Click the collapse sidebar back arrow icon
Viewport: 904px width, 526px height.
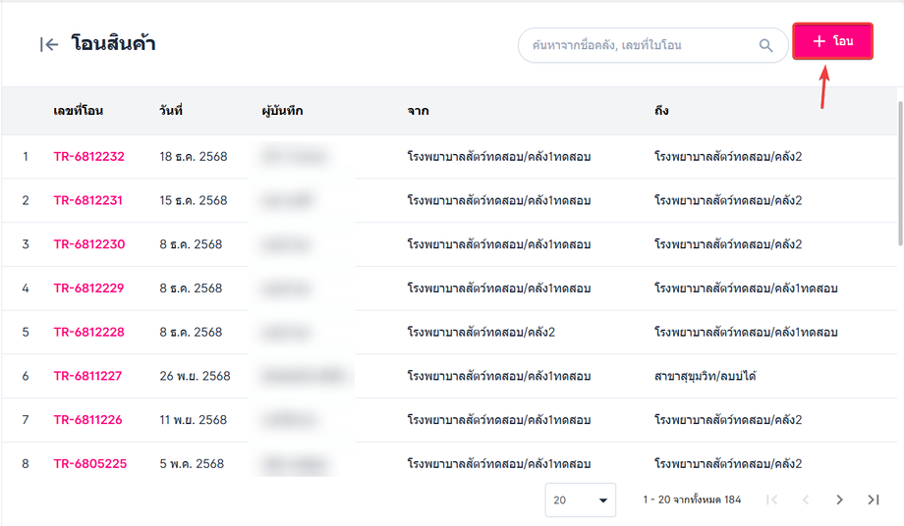click(x=49, y=44)
